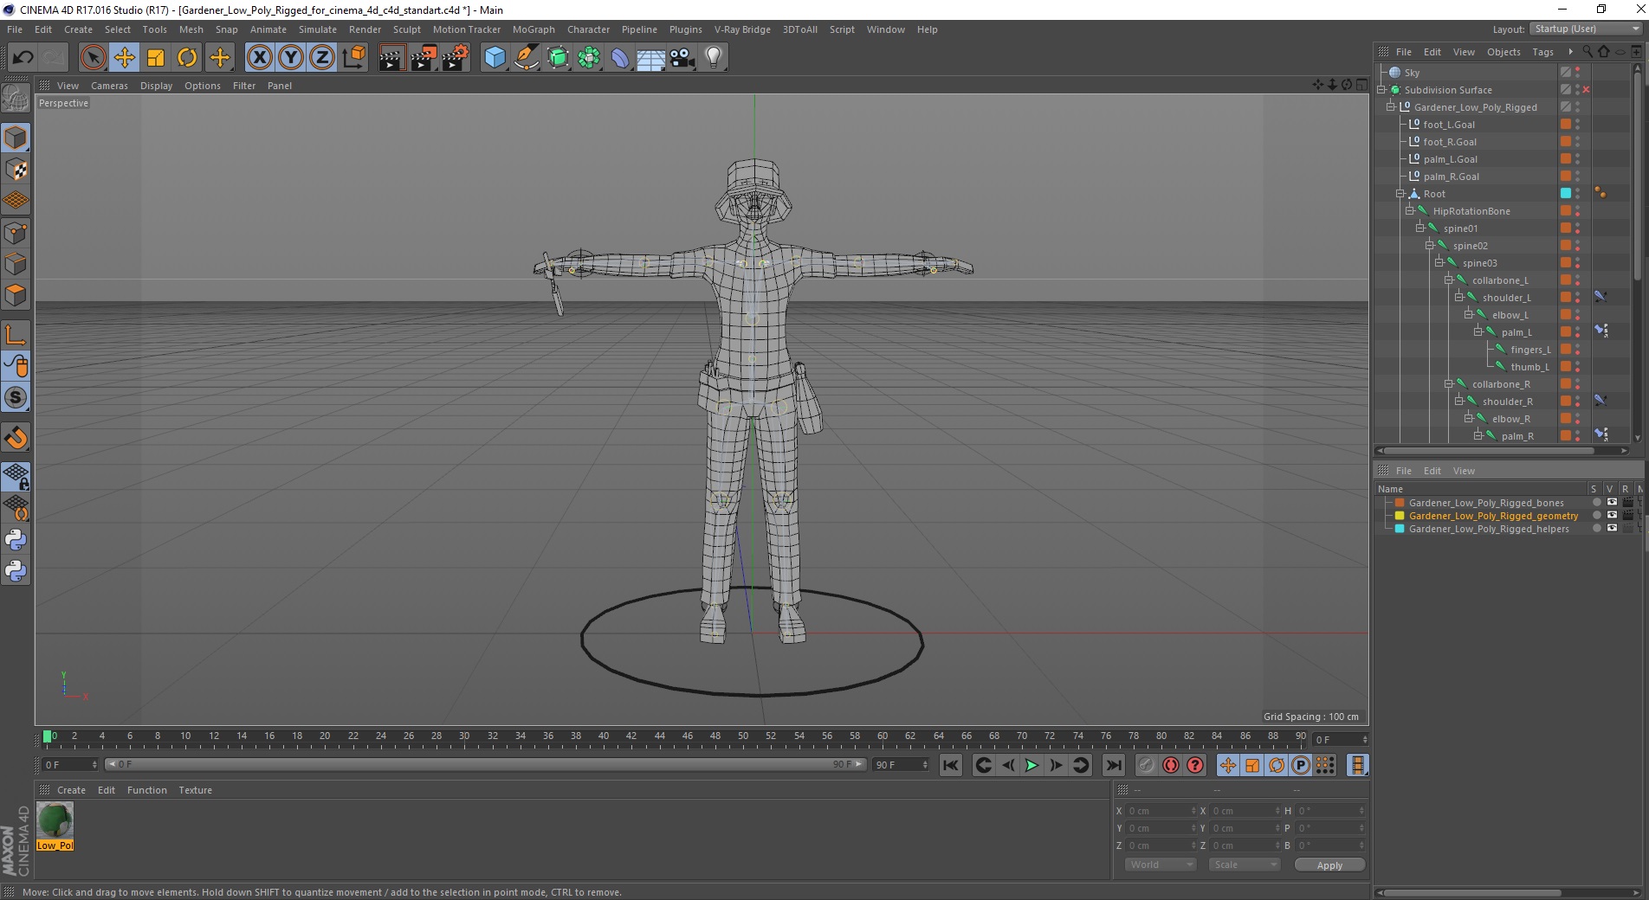Open the Array modeling objects icon
1649x900 pixels.
[x=589, y=58]
